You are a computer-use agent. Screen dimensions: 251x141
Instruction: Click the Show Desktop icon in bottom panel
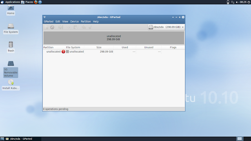coord(2,139)
